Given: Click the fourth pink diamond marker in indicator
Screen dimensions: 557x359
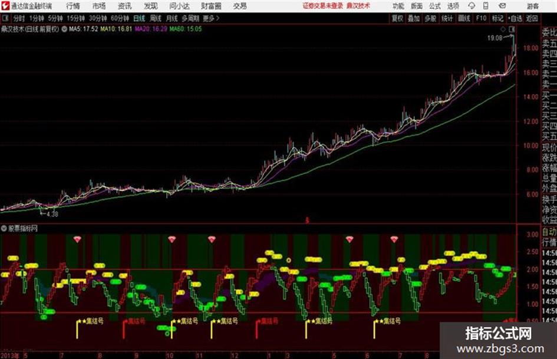Looking at the screenshot, I should coord(350,239).
